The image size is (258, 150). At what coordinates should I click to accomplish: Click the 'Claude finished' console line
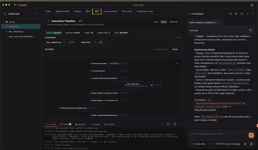pos(62,145)
